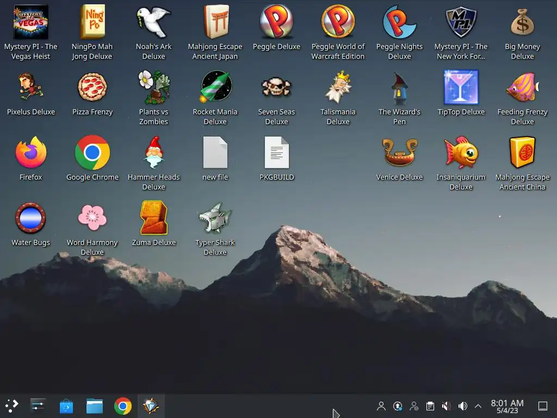Click Google Chrome in the taskbar
The height and width of the screenshot is (418, 557).
click(123, 406)
